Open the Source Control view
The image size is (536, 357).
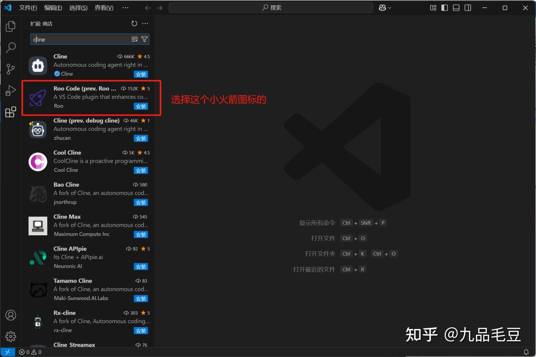[x=11, y=69]
